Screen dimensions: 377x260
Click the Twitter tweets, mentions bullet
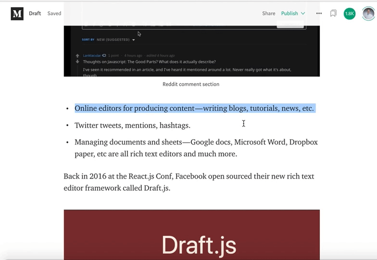tap(133, 125)
